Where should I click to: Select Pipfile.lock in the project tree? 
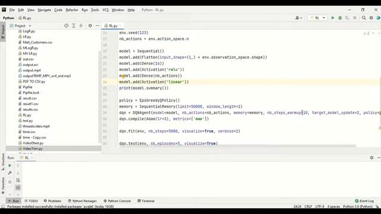[31, 93]
